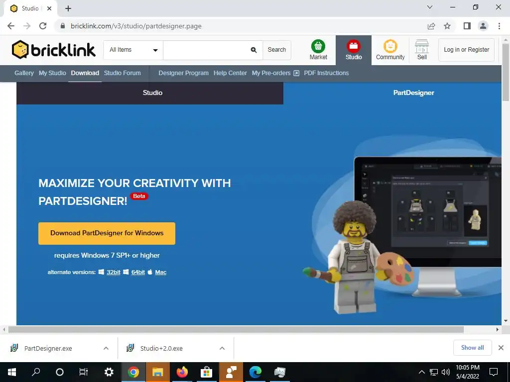Open the notification center icon

pyautogui.click(x=494, y=372)
